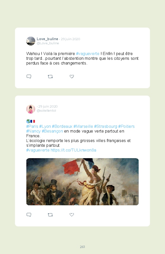Open the #Paris hashtag
The height and width of the screenshot is (254, 165).
coord(32,126)
